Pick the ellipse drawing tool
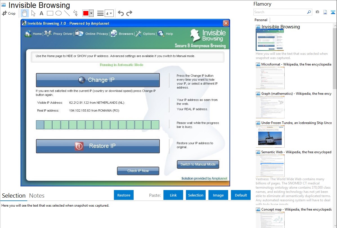The height and width of the screenshot is (228, 337). (x=59, y=13)
